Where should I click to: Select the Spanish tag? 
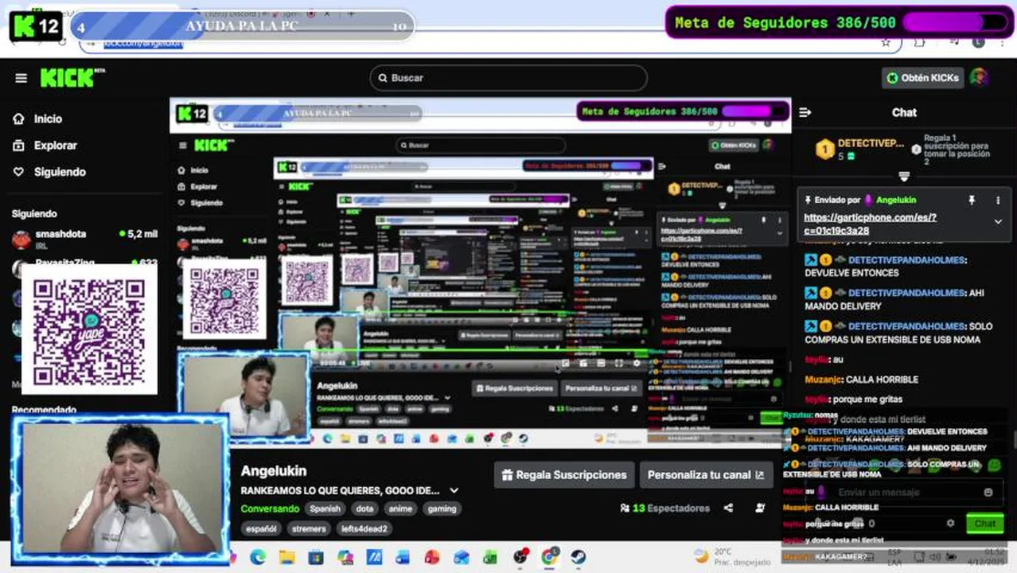click(x=325, y=509)
